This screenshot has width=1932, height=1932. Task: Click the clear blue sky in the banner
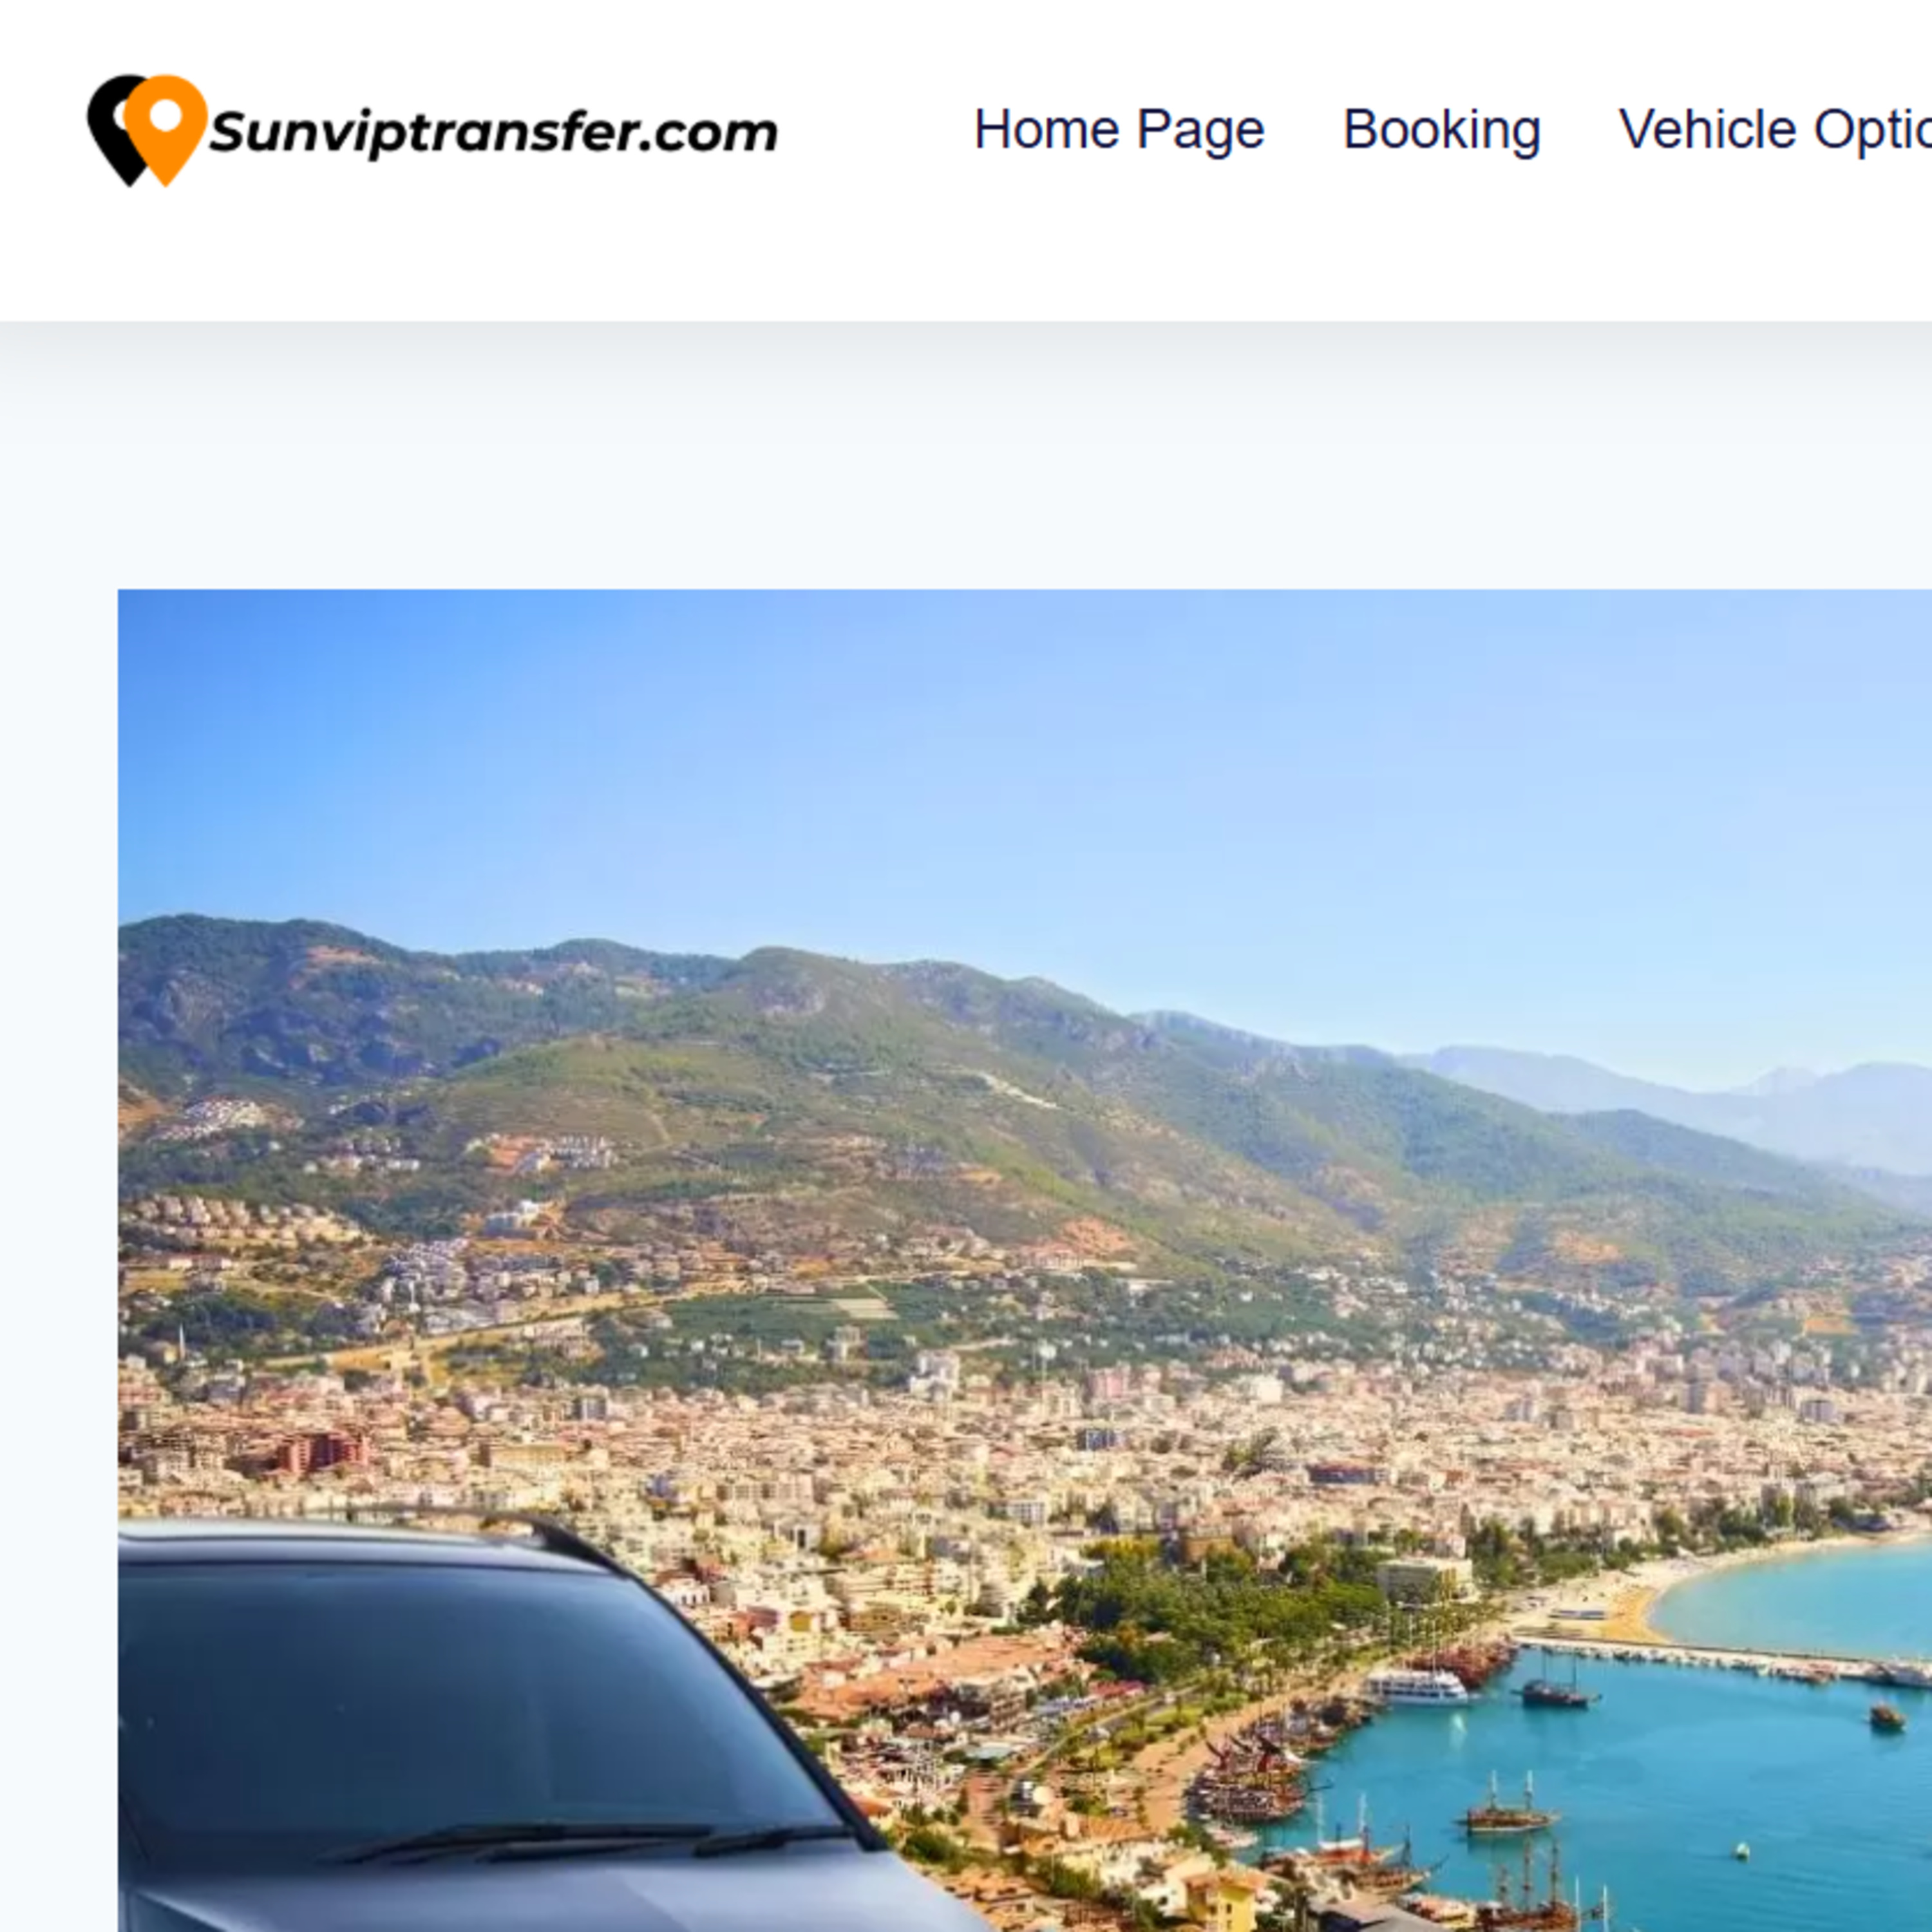[x=1000, y=760]
